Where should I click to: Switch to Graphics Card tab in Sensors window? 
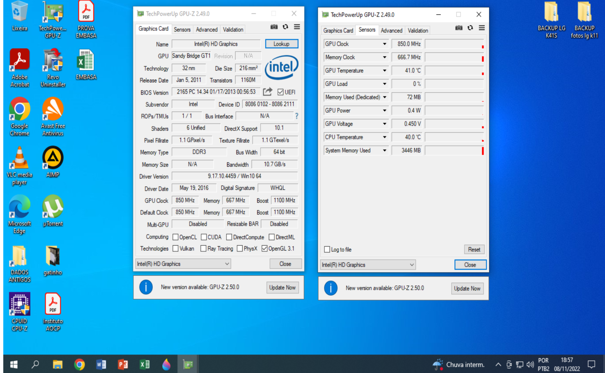(x=338, y=30)
